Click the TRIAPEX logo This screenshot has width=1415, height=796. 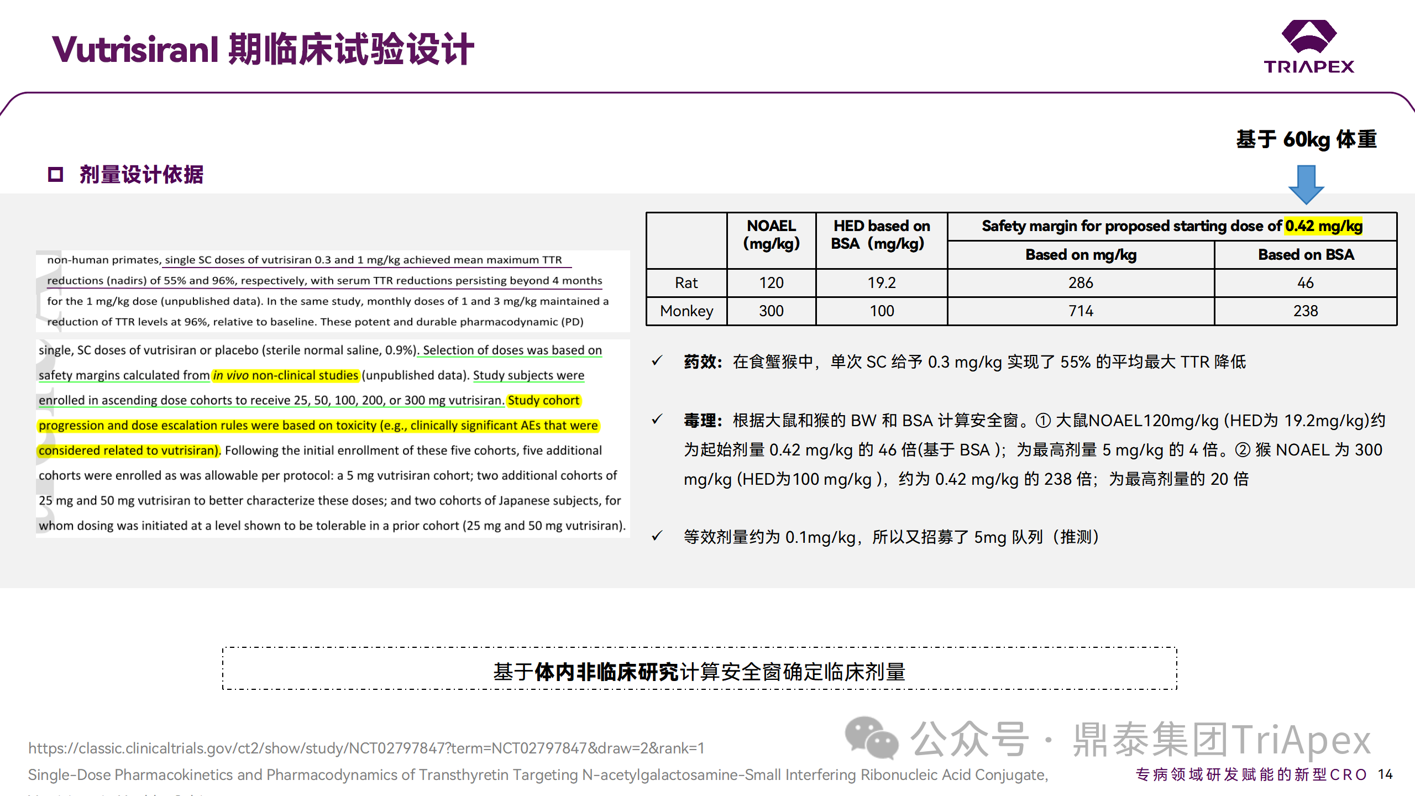[1308, 47]
